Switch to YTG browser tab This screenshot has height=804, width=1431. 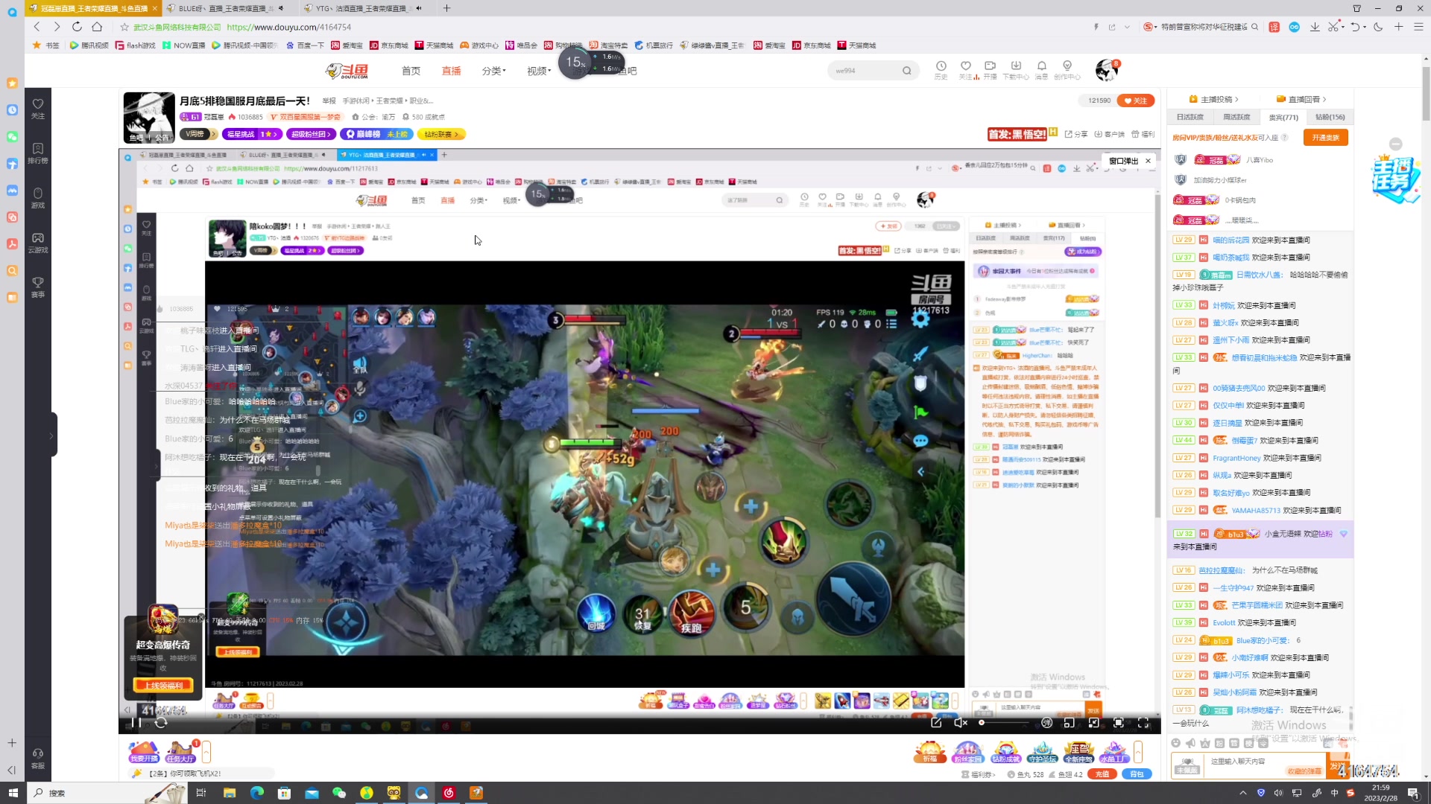tap(364, 8)
